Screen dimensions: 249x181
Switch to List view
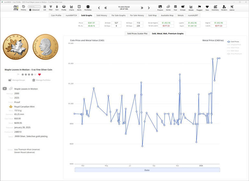pos(45,8)
